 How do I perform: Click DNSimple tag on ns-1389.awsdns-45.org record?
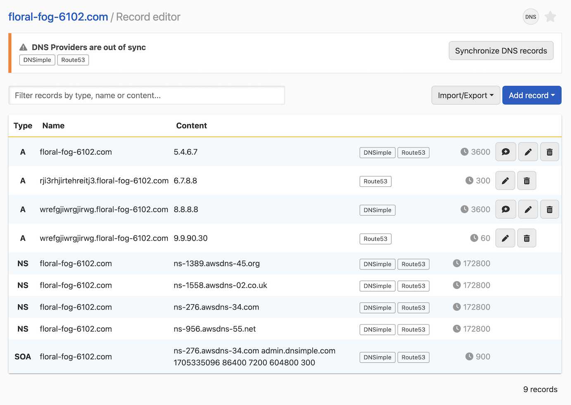tap(378, 264)
